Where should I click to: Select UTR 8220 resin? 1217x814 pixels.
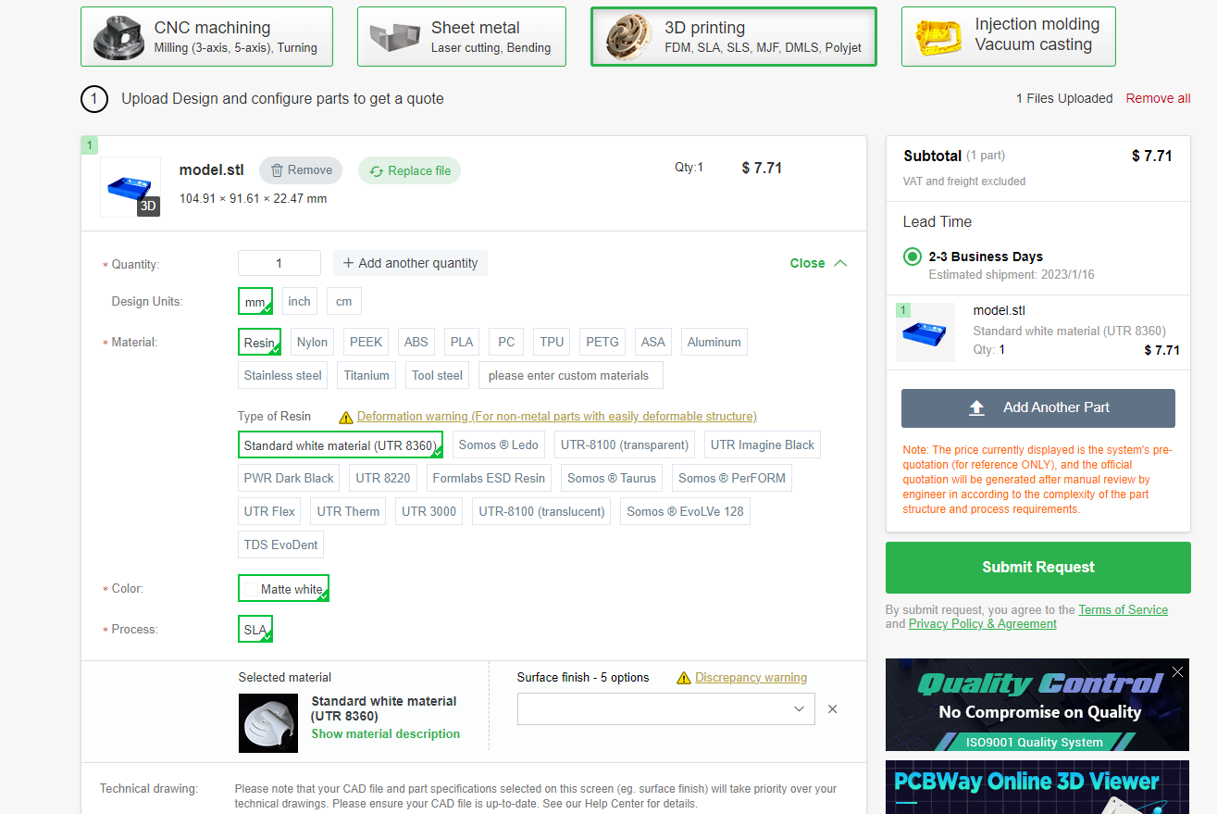(x=383, y=479)
